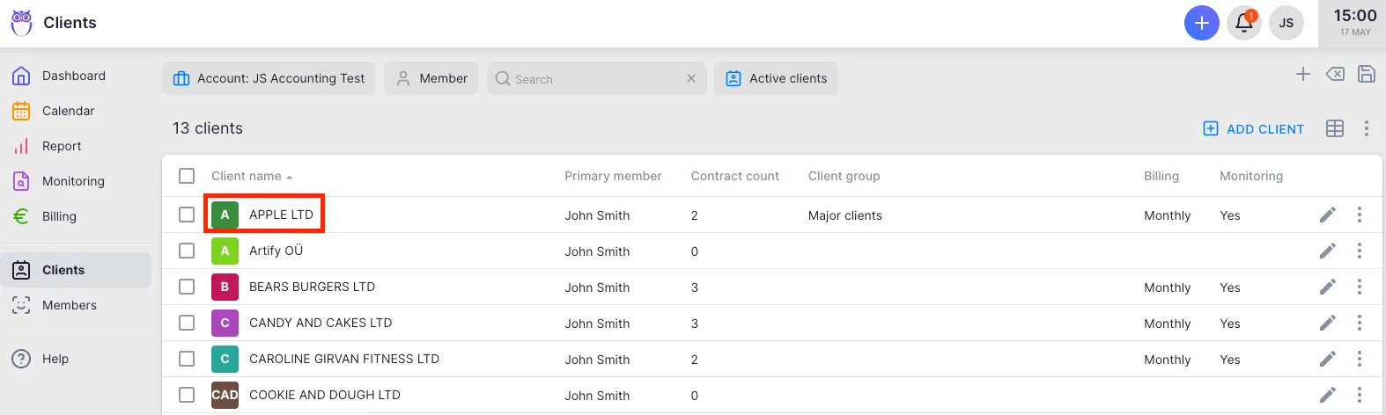This screenshot has height=415, width=1386.
Task: Click the blue plus create button
Action: [x=1201, y=23]
